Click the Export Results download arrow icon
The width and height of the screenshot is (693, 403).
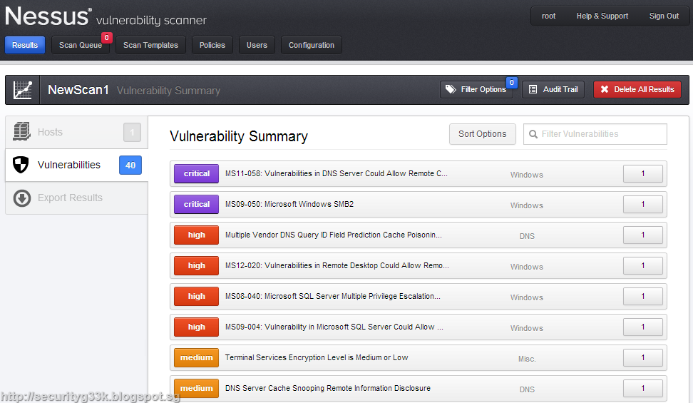22,198
